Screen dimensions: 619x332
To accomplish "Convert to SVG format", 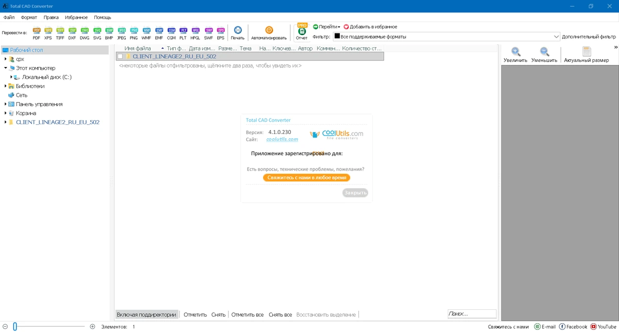I will pos(97,33).
